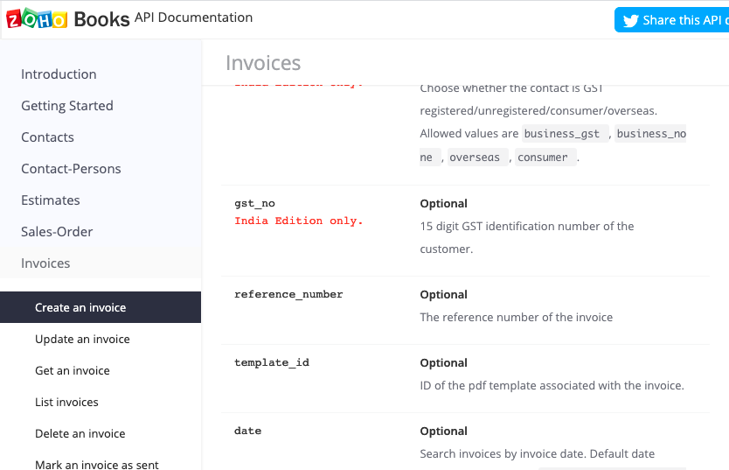Go to Sales-Order documentation
The image size is (729, 470).
point(57,232)
